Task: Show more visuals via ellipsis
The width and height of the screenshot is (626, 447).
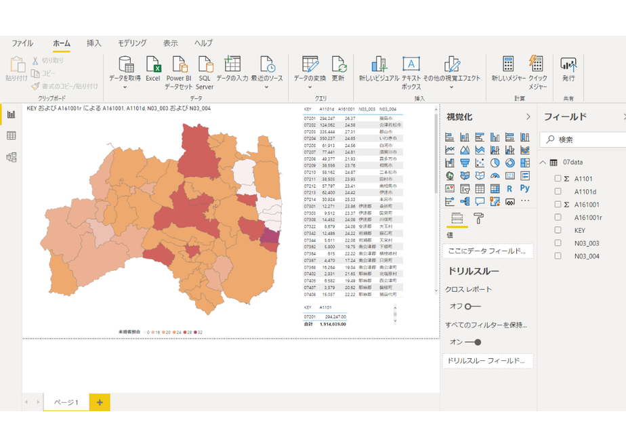Action: pyautogui.click(x=525, y=202)
